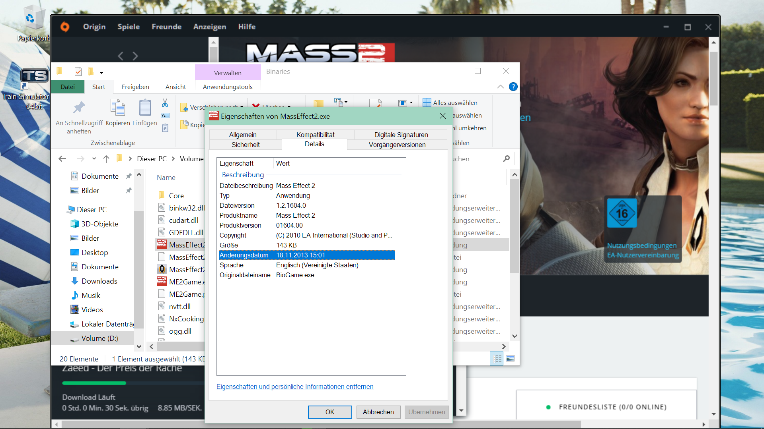Click the scissors Cut icon
764x429 pixels.
click(165, 103)
